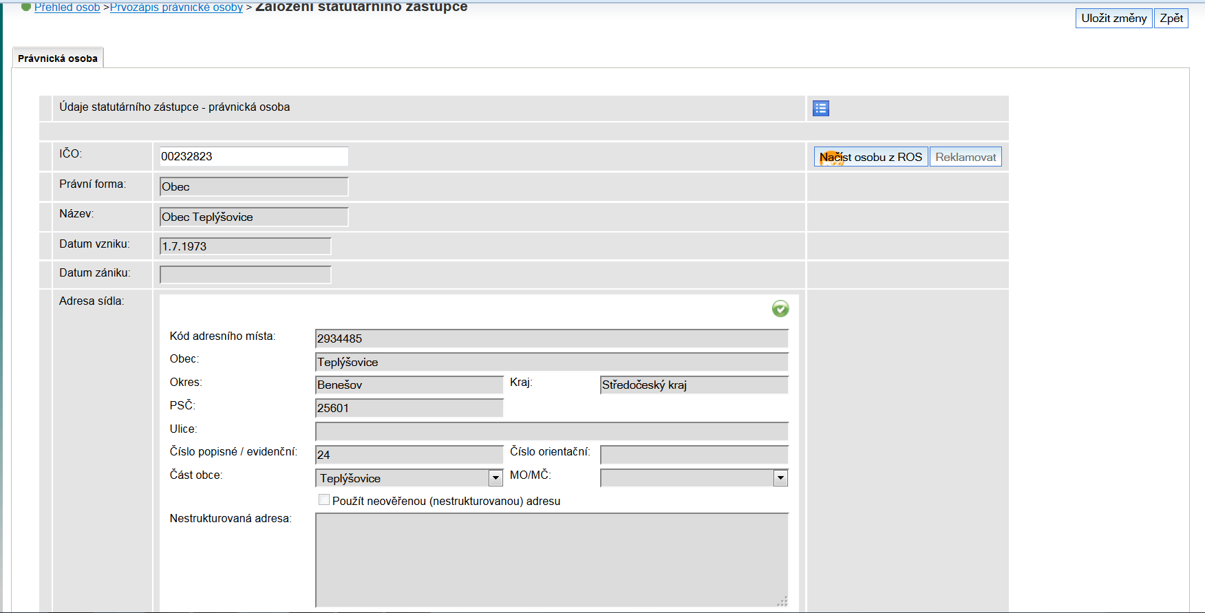The width and height of the screenshot is (1205, 613).
Task: Click the Okres field showing Benešov
Action: 409,385
